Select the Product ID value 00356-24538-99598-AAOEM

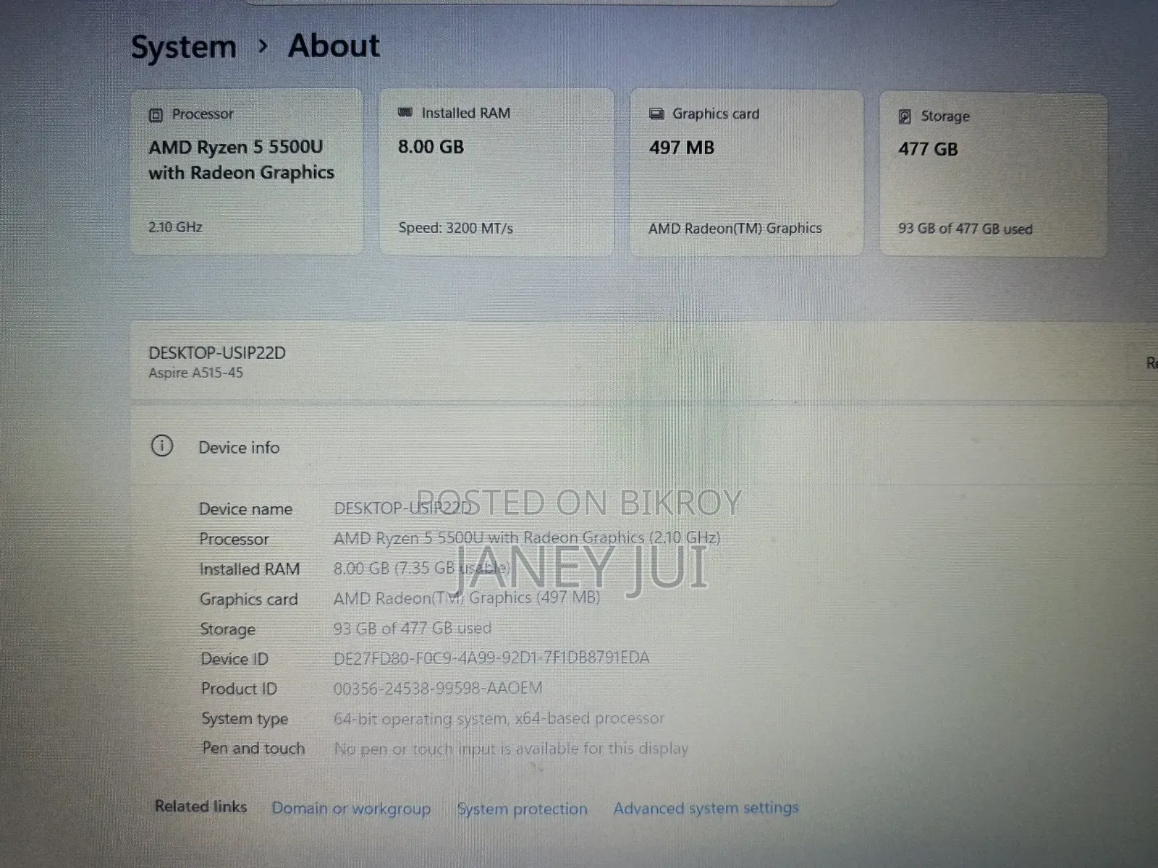coord(437,688)
